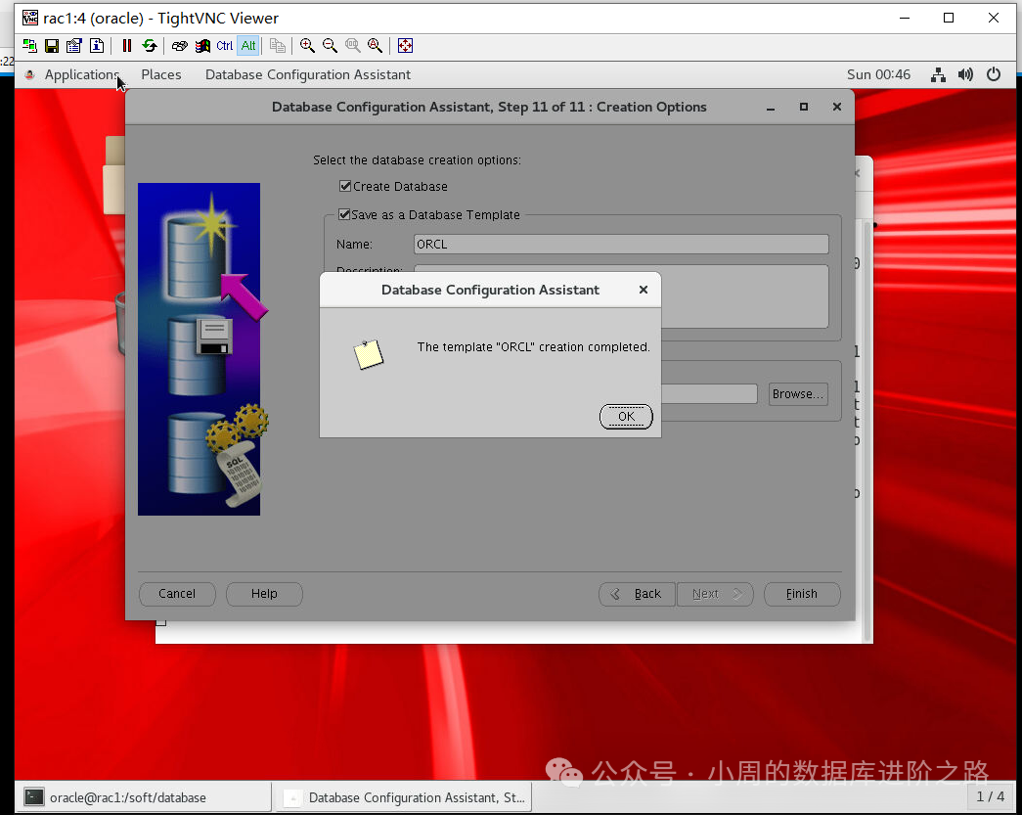
Task: Maximize the DBCA Step 11 window
Action: point(804,107)
